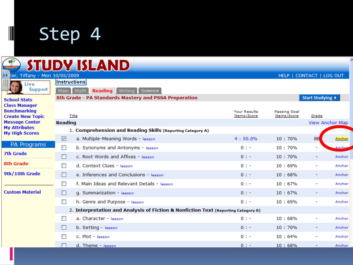
Task: Click the PA Programs header
Action: (x=28, y=145)
